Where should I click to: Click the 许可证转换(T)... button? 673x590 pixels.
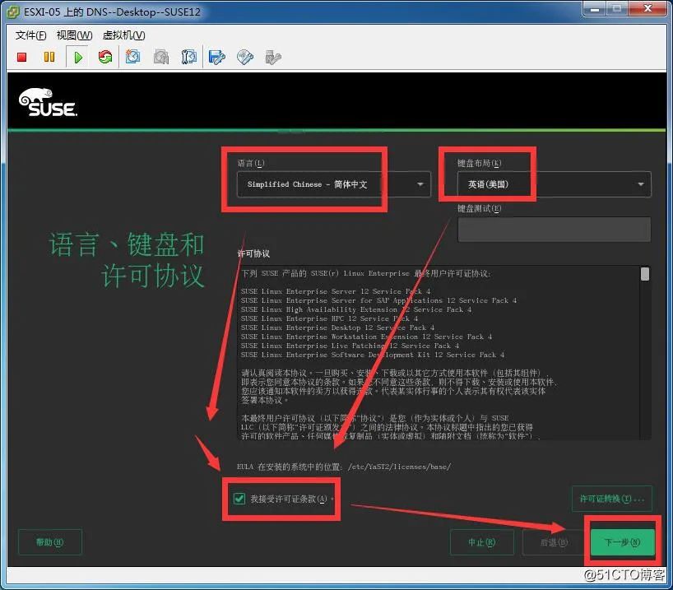(x=612, y=499)
